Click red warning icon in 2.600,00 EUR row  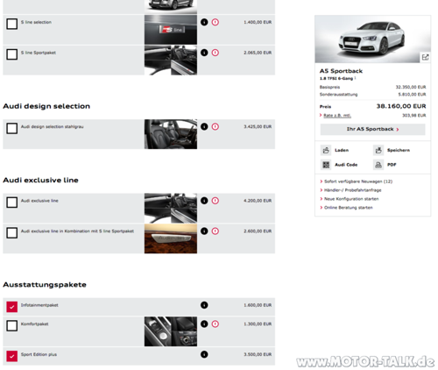[x=215, y=231]
